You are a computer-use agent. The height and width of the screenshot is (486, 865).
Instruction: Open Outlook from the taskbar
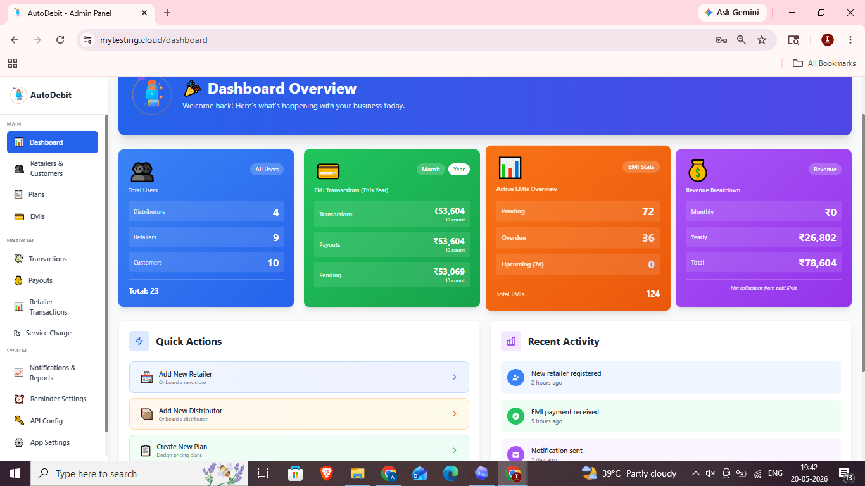tap(419, 473)
